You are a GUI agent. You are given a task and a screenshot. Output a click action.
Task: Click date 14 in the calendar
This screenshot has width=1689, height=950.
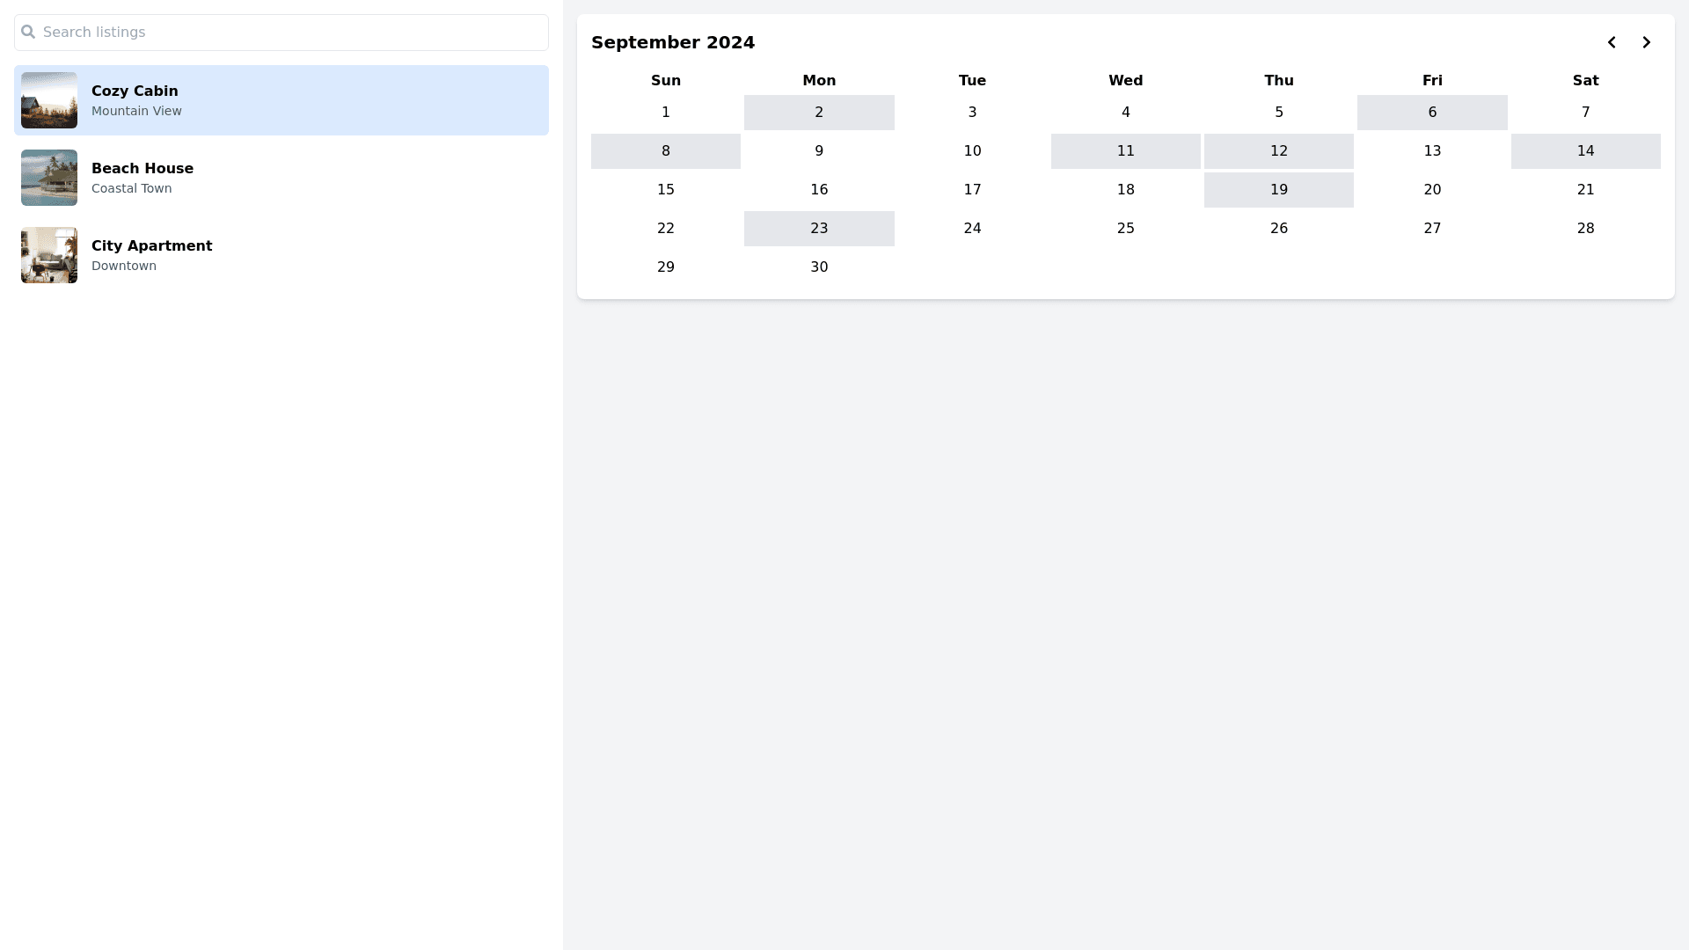(1585, 151)
